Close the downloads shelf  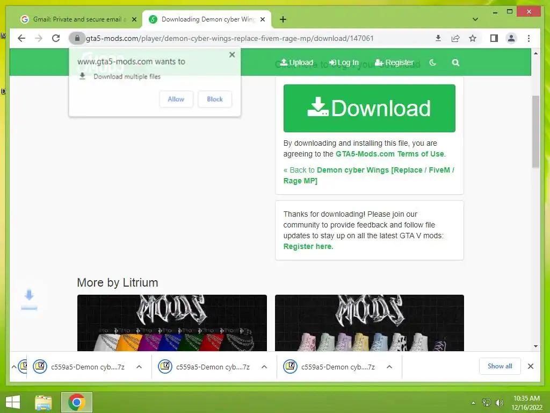(x=530, y=366)
